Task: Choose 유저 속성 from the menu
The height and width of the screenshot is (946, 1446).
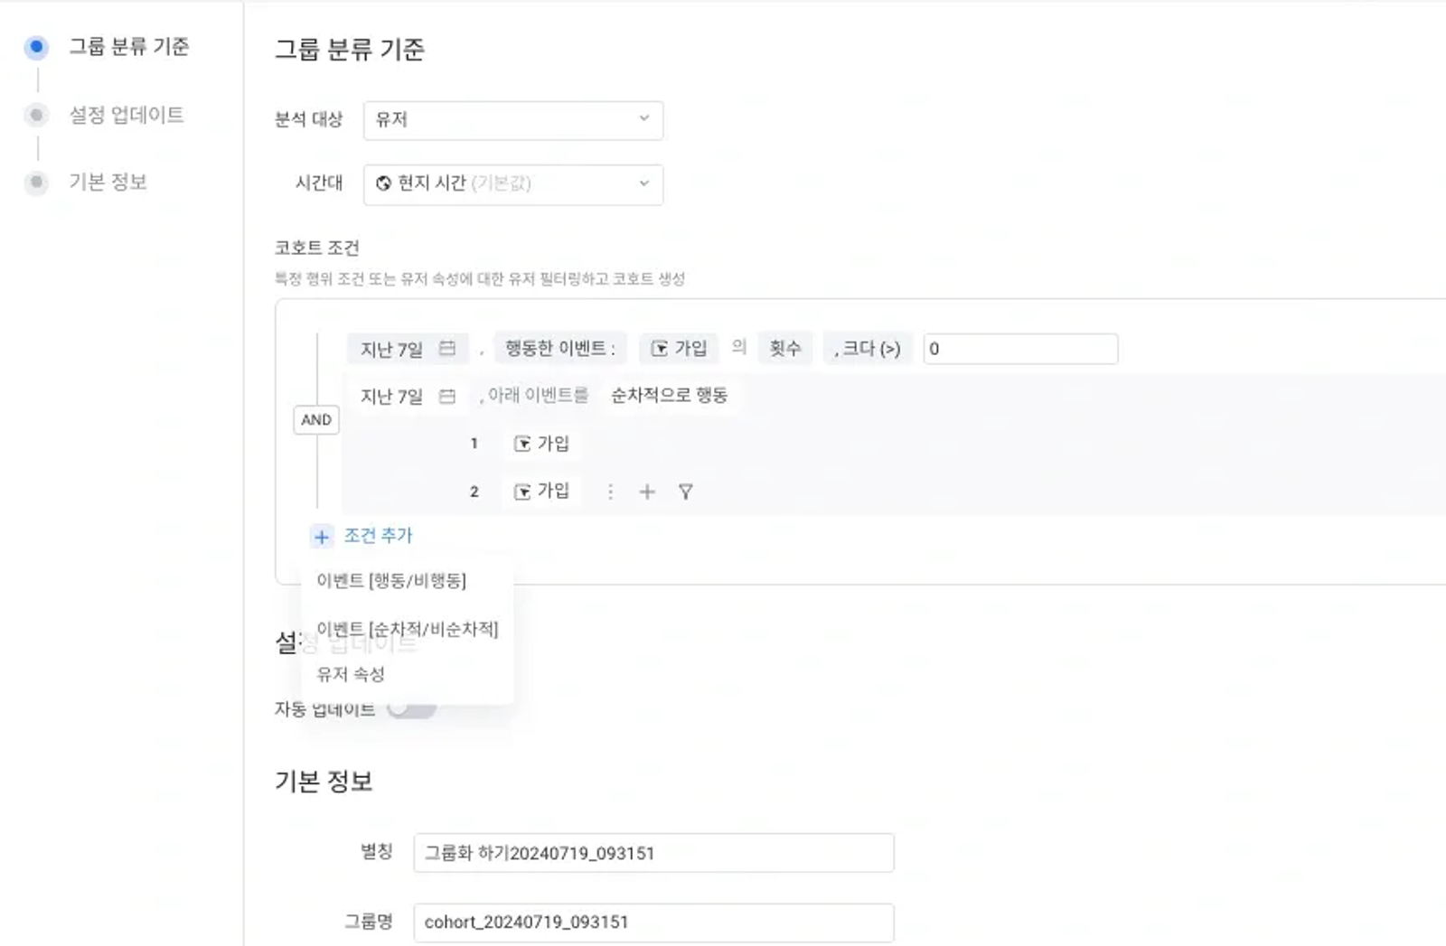Action: [x=351, y=674]
